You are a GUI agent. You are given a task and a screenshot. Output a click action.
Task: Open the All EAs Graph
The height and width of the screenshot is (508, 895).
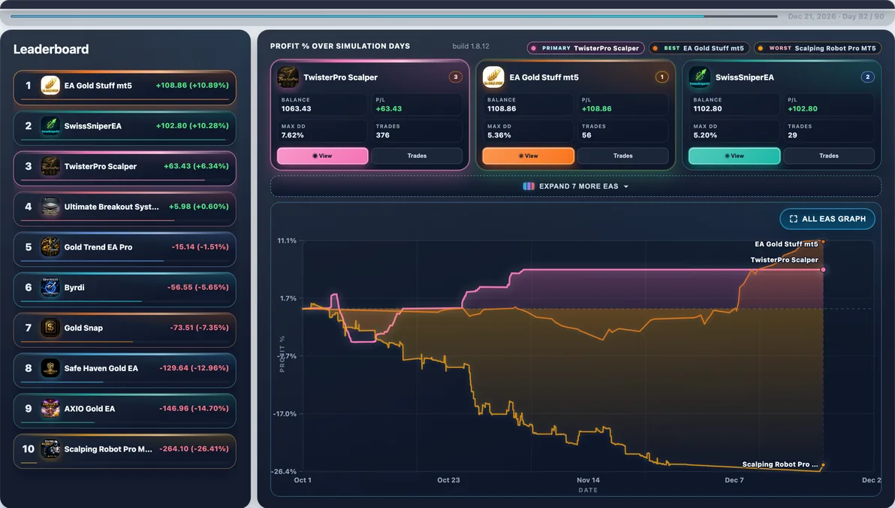pyautogui.click(x=827, y=219)
